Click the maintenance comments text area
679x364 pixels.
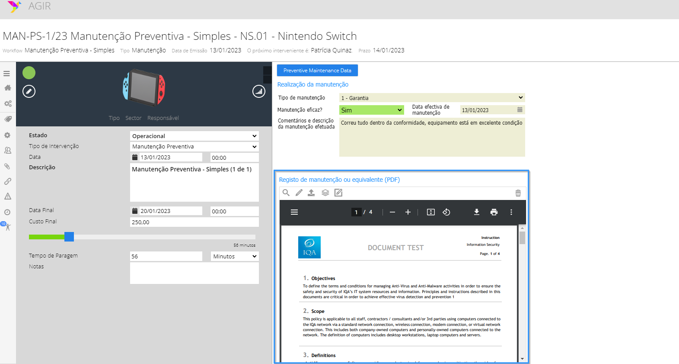432,137
